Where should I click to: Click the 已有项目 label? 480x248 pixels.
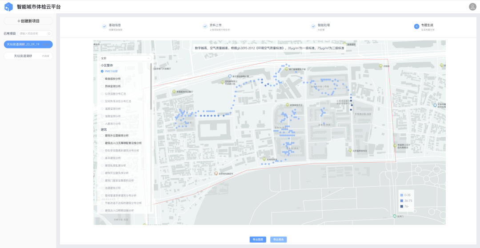tap(9, 34)
